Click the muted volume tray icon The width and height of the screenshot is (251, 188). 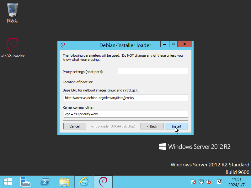point(209,182)
